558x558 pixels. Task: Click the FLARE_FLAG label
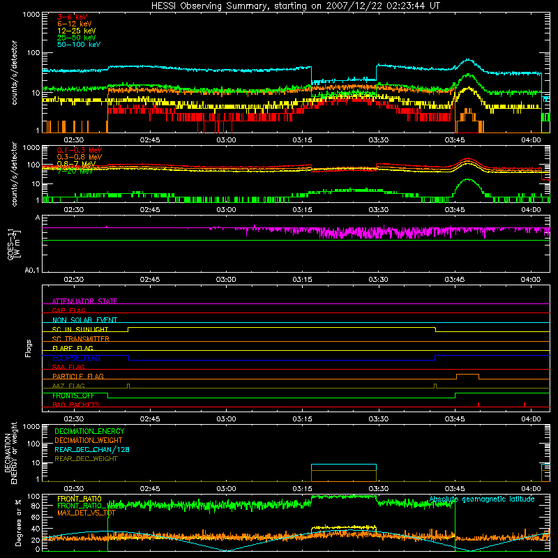[x=73, y=348]
